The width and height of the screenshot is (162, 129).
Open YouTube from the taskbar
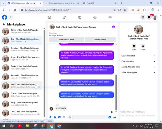click(x=20, y=126)
